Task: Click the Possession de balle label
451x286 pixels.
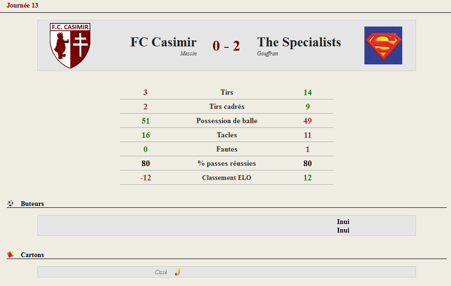Action: point(227,121)
